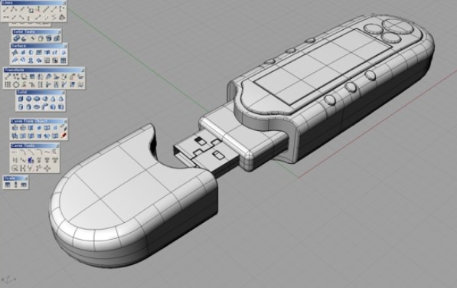Select the Rectangular Array tool in Transform
The height and width of the screenshot is (288, 457).
click(8, 85)
